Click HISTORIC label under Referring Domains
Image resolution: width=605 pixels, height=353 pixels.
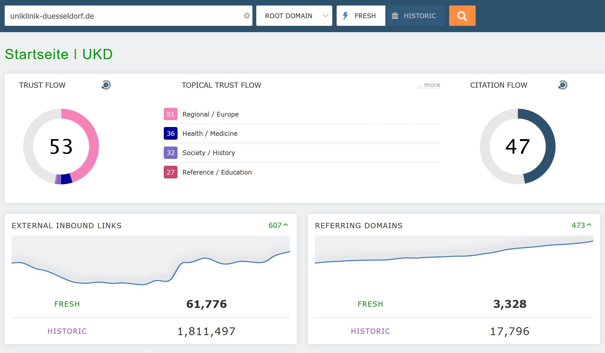[x=370, y=331]
